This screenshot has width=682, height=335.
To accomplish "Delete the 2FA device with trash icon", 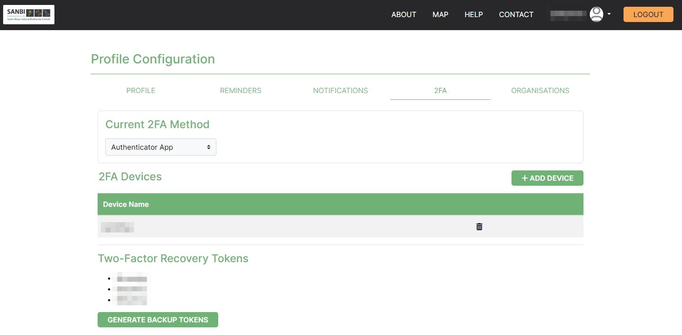I will click(479, 227).
